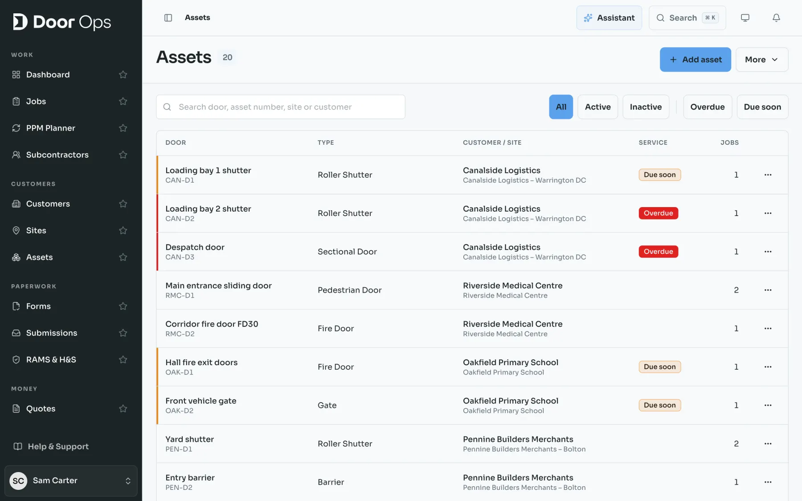Open row actions for Entry barrier
The height and width of the screenshot is (501, 802).
(x=768, y=482)
